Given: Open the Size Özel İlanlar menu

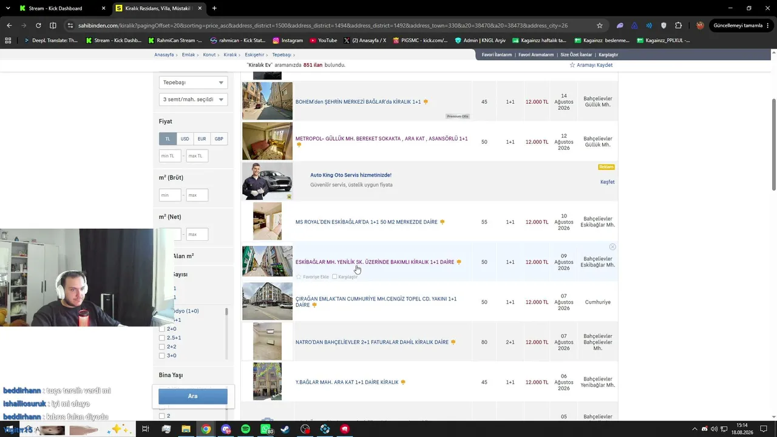Looking at the screenshot, I should pyautogui.click(x=576, y=55).
